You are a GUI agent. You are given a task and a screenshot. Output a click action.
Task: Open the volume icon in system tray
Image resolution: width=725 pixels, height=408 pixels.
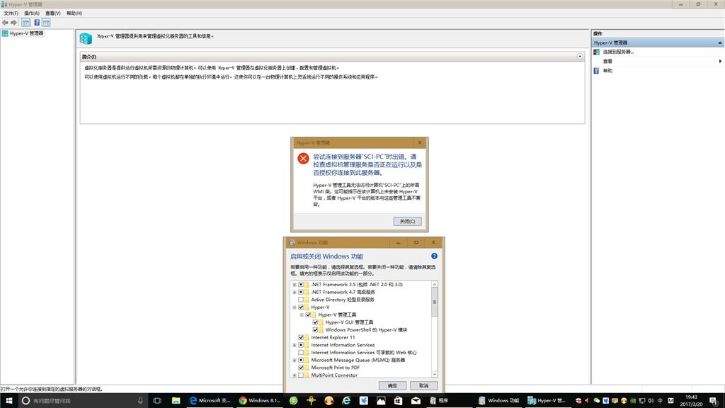pos(651,401)
